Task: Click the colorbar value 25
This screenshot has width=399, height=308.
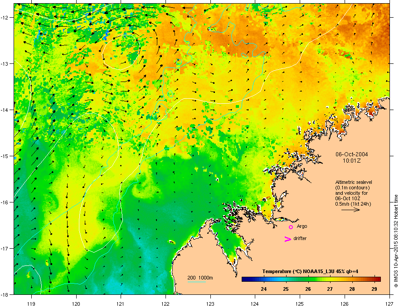Action: (286, 289)
